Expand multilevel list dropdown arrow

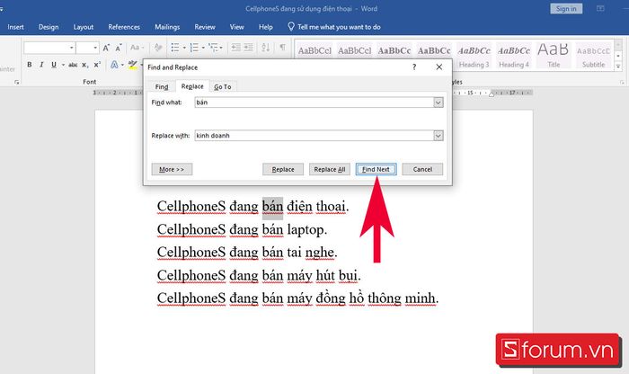click(221, 48)
